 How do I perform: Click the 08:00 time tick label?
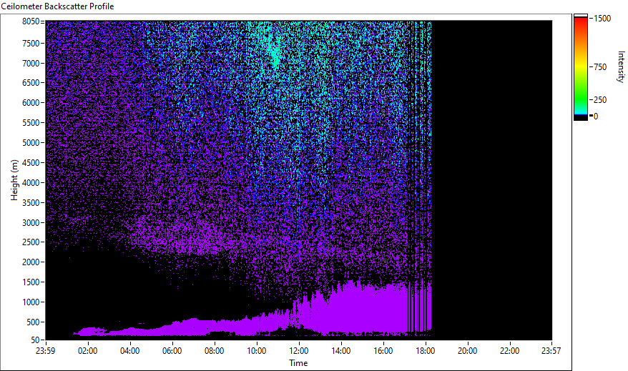pyautogui.click(x=215, y=351)
